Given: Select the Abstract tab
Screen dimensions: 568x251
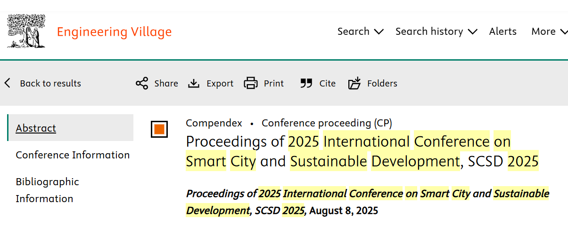Looking at the screenshot, I should (71, 128).
